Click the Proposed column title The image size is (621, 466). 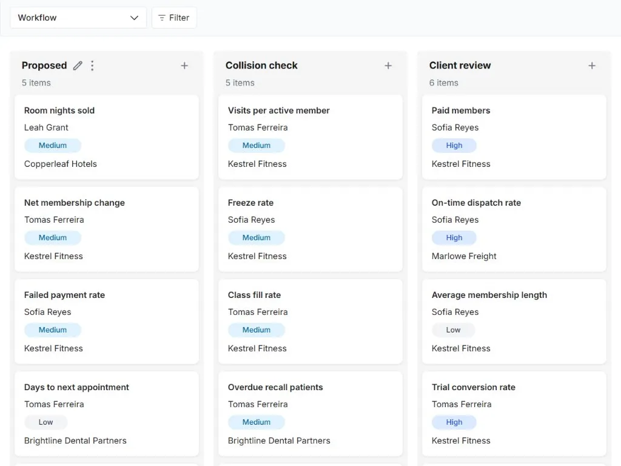point(44,66)
